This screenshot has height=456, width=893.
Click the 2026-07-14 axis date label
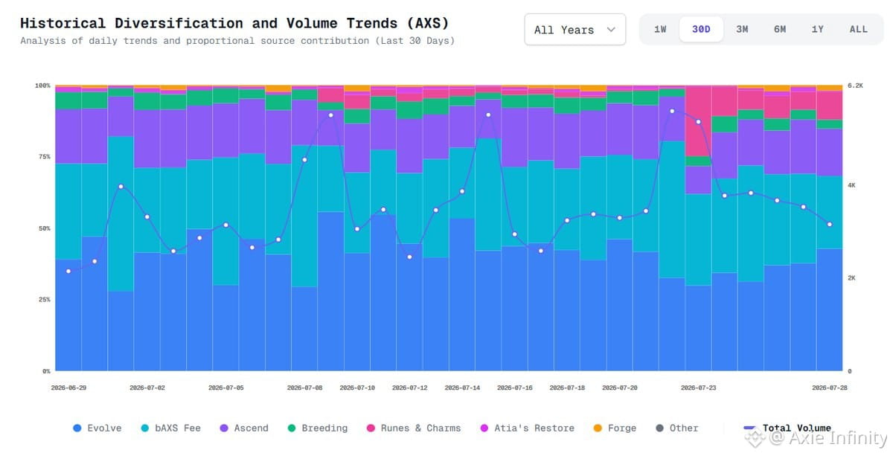coord(462,388)
